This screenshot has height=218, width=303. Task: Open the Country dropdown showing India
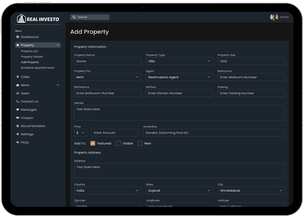pos(108,191)
